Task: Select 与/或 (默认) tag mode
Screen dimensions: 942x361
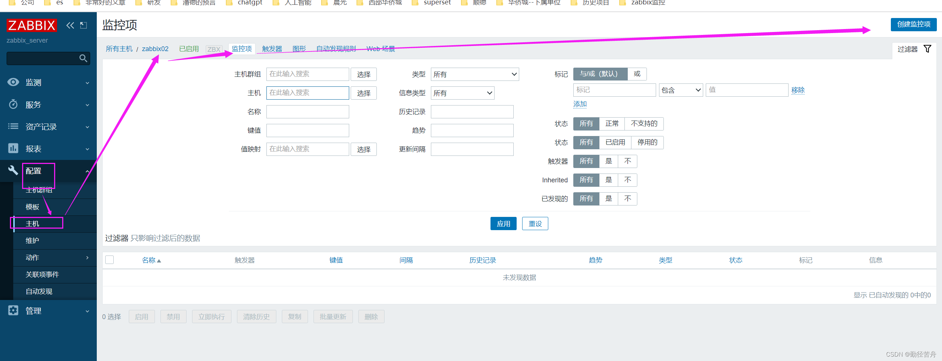Action: (600, 74)
